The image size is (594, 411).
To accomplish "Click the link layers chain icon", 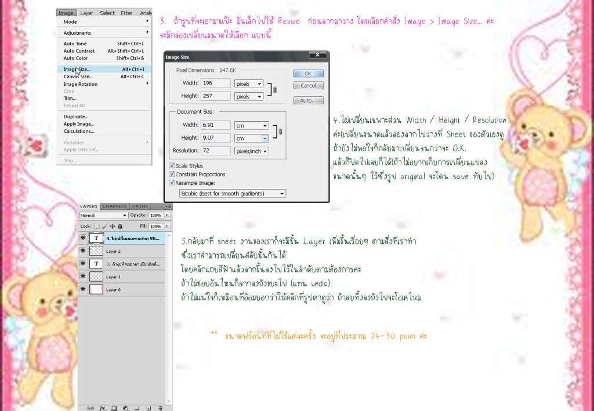I will [x=90, y=408].
